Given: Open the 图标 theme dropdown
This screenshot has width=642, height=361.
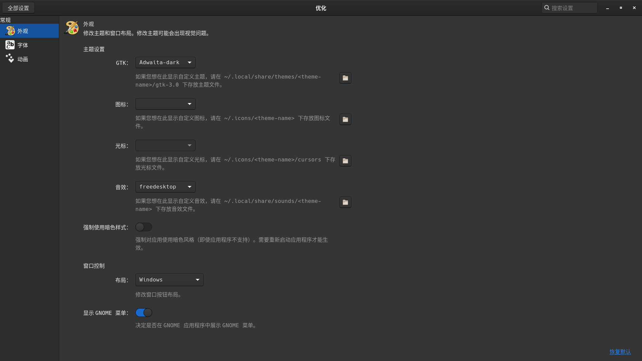Looking at the screenshot, I should [165, 104].
